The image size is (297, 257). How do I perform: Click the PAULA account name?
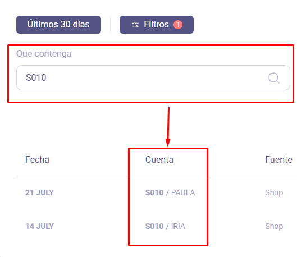point(183,192)
